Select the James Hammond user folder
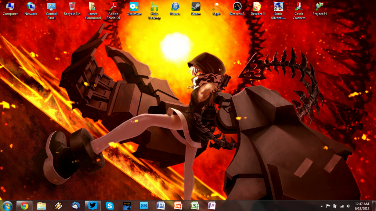The width and height of the screenshot is (376, 211). [x=93, y=11]
